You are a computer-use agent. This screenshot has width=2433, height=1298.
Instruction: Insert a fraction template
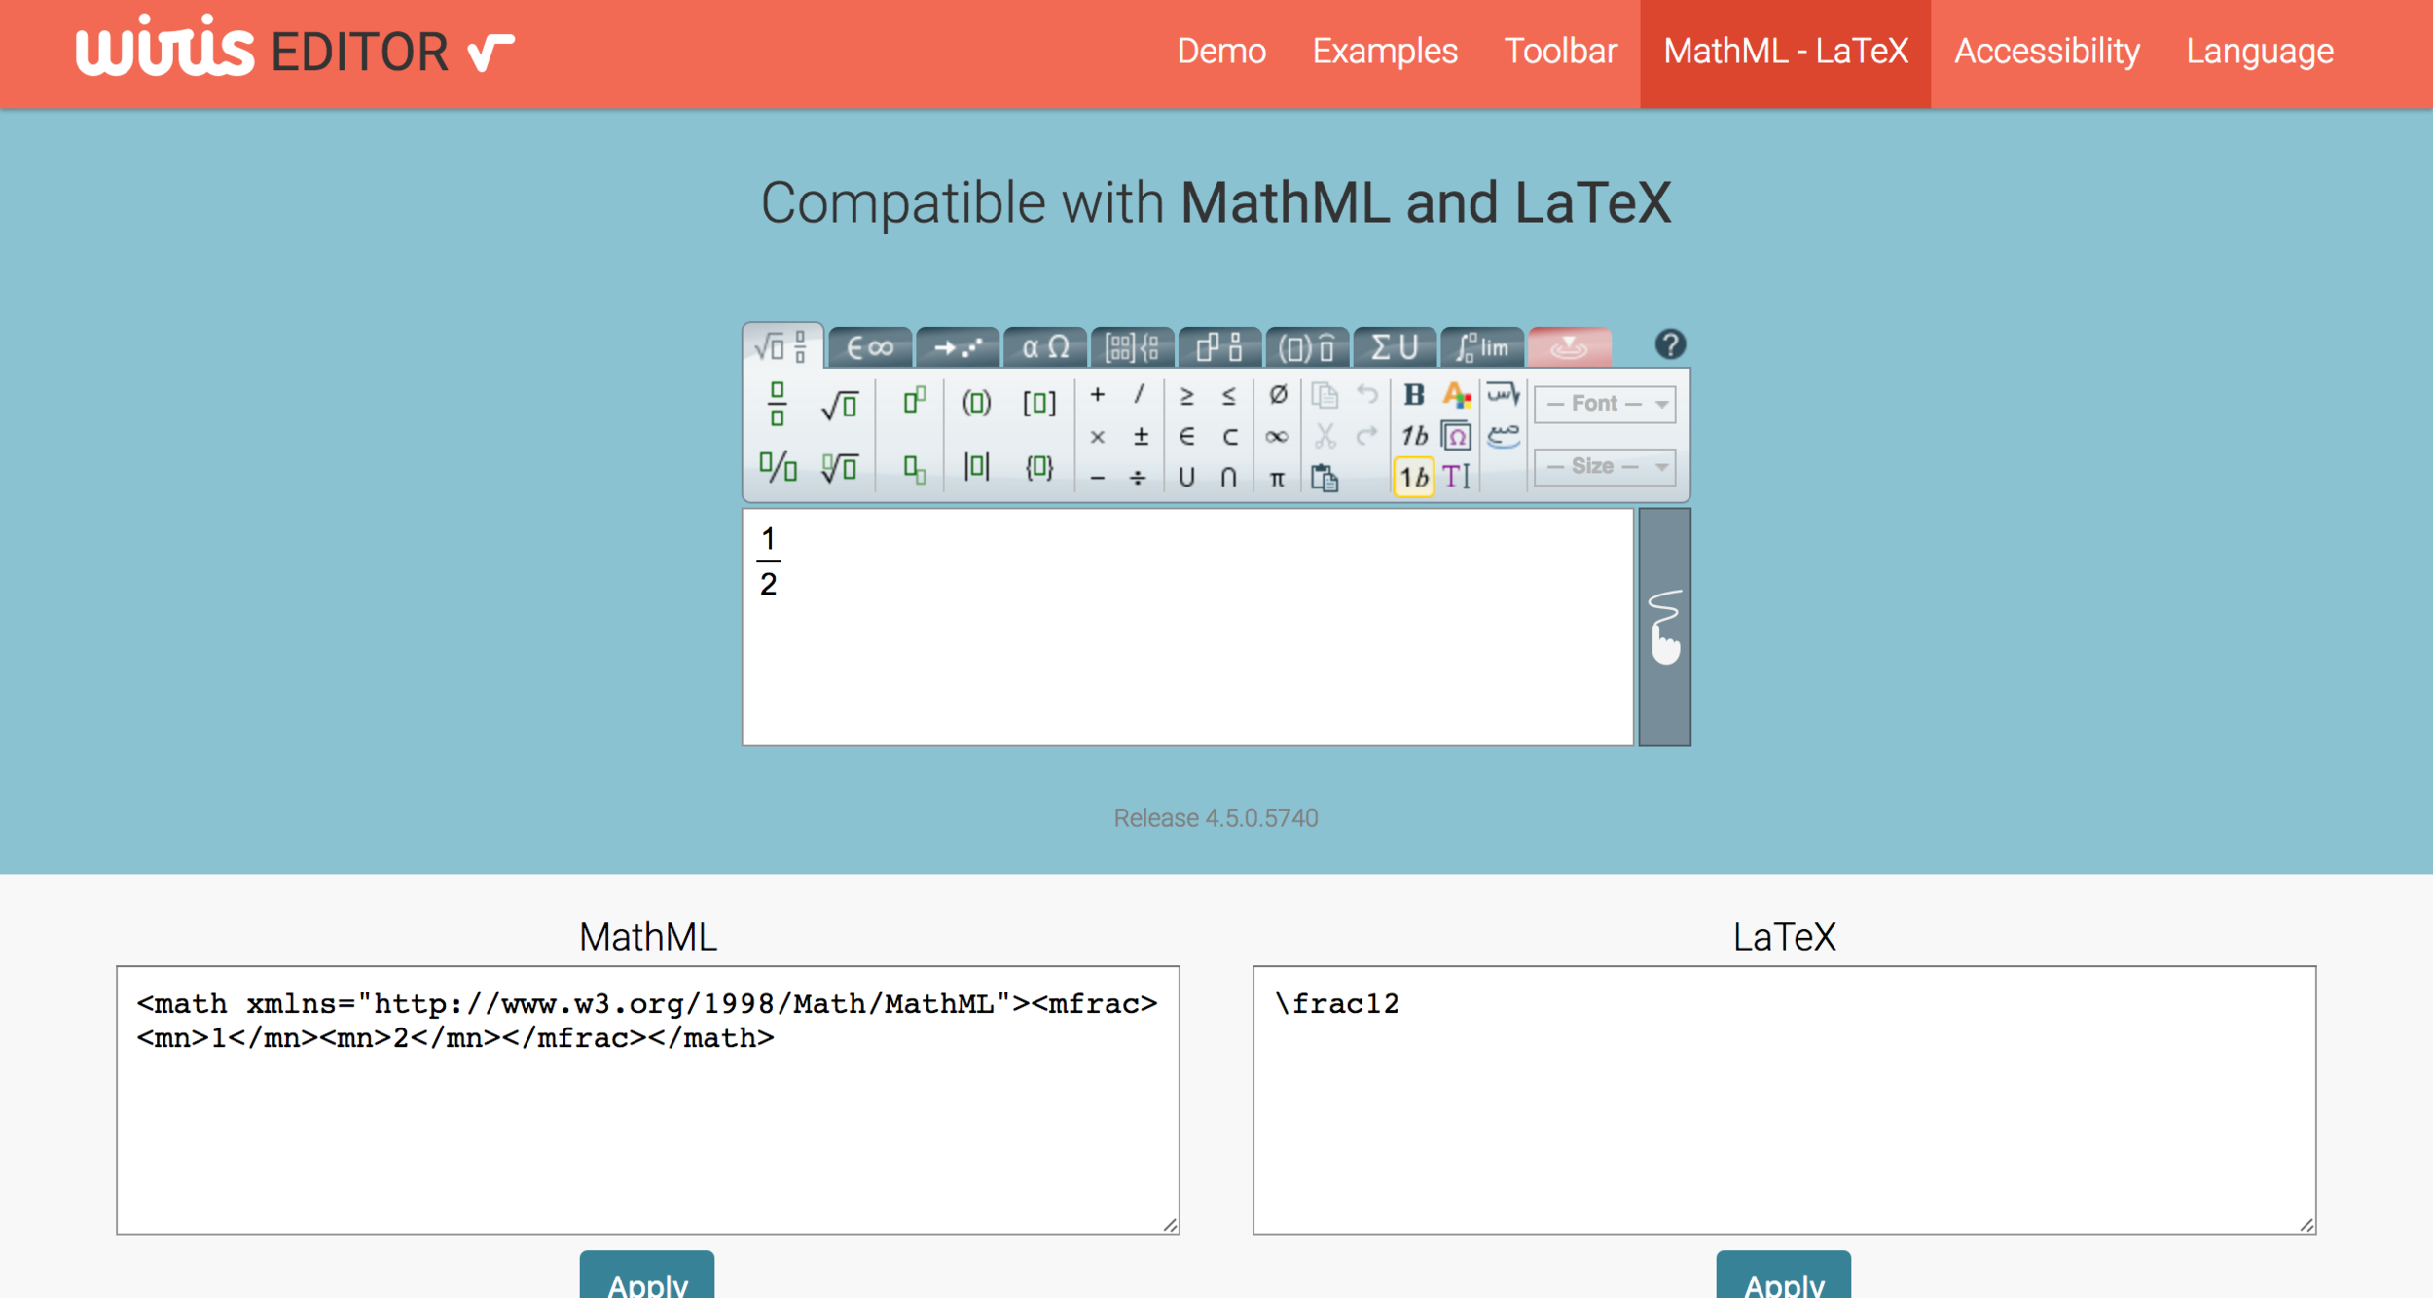(x=777, y=404)
